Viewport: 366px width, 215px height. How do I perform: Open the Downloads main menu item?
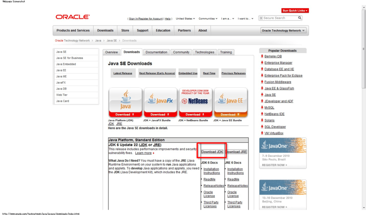[105, 31]
